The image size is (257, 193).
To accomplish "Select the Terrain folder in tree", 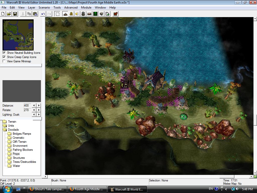I will [12, 122].
